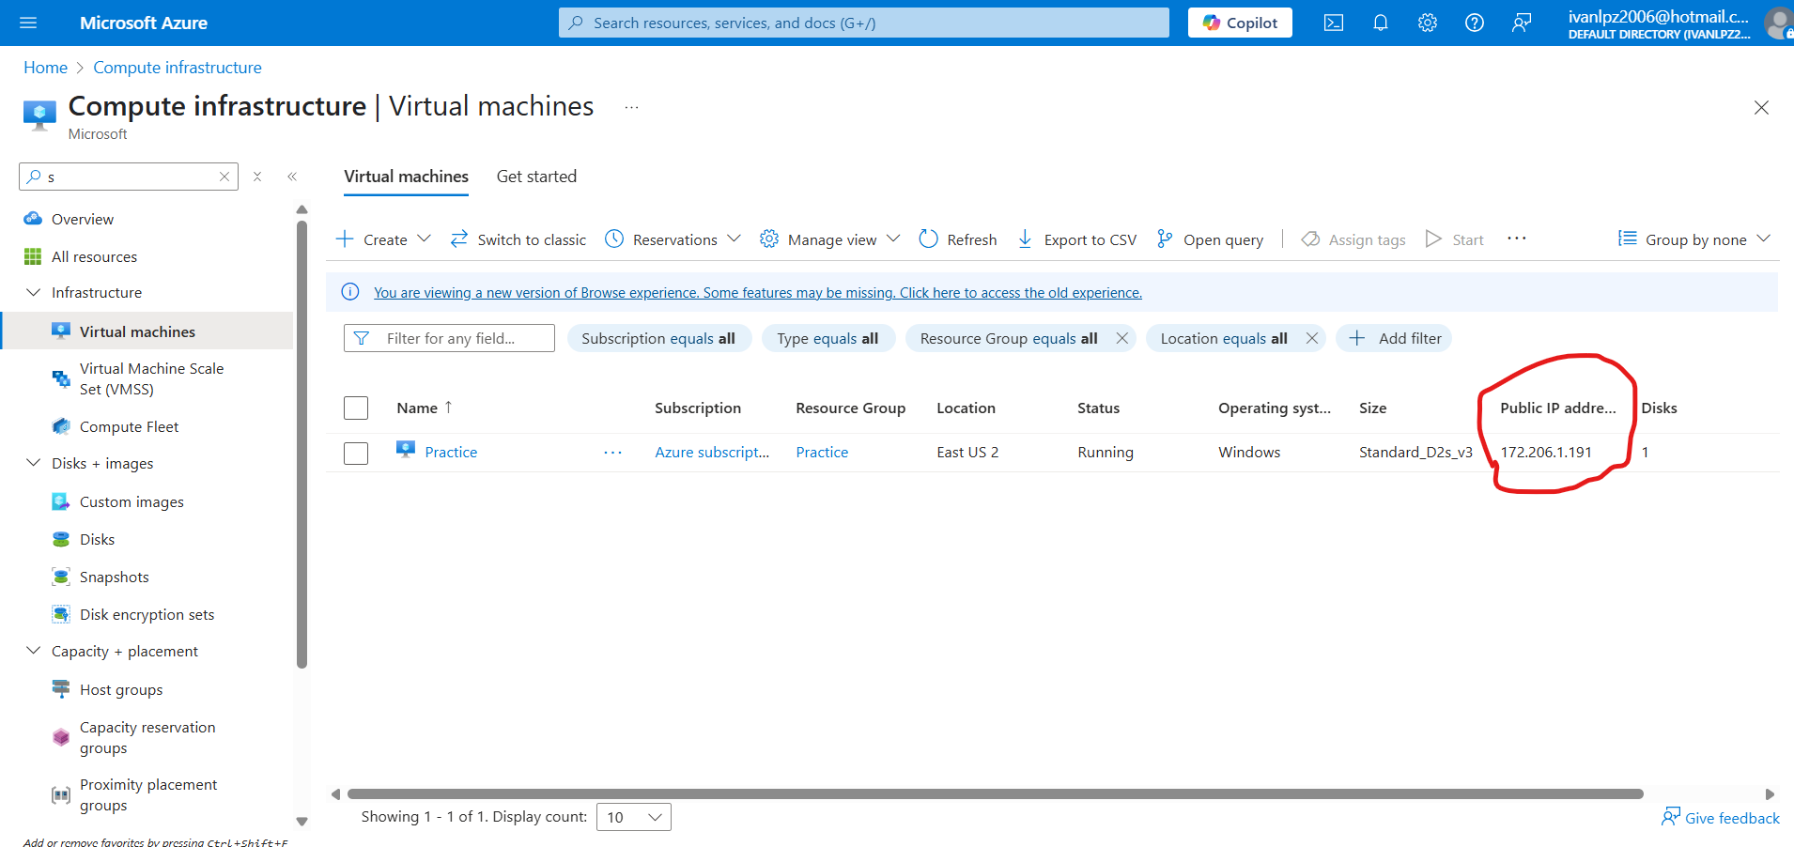
Task: Open more options ellipsis beside page title
Action: click(631, 107)
